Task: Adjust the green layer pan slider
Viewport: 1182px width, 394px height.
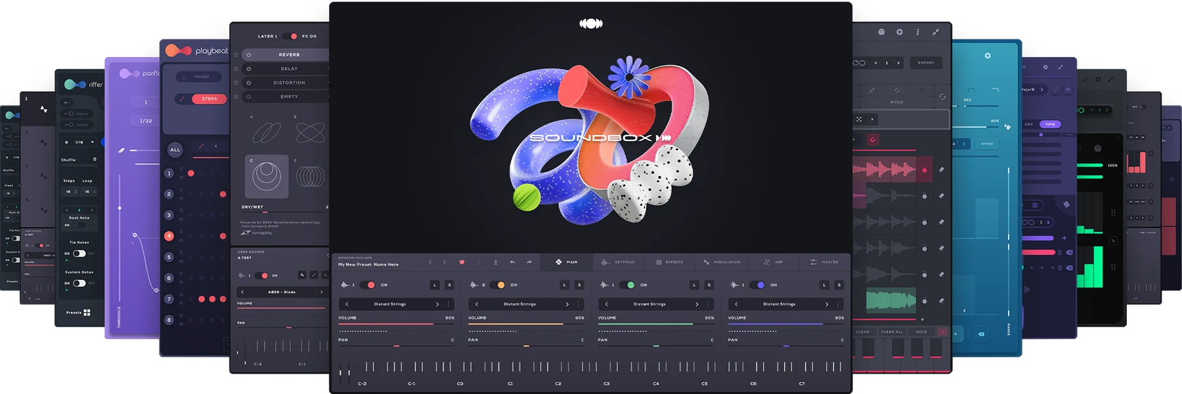Action: pyautogui.click(x=656, y=345)
